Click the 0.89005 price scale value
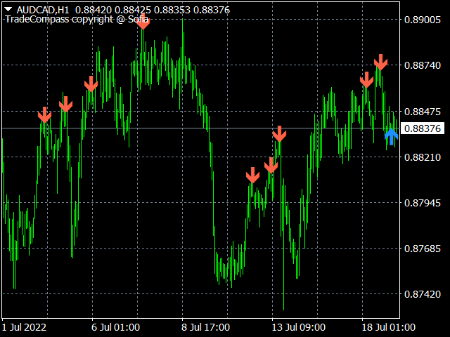This screenshot has width=450, height=337. click(422, 20)
